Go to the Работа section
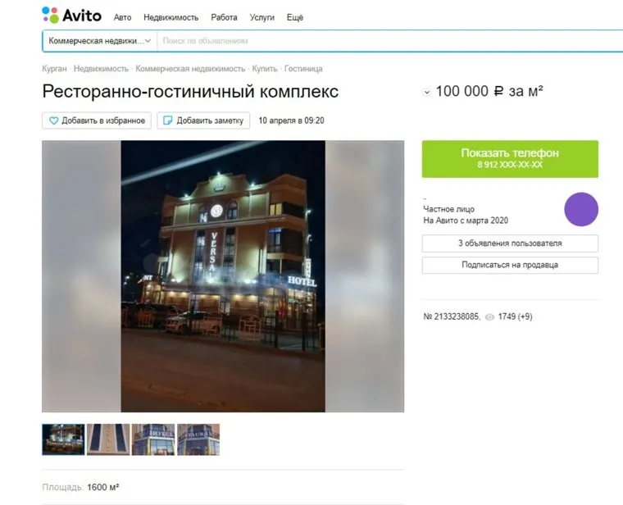This screenshot has height=505, width=623. pyautogui.click(x=224, y=17)
